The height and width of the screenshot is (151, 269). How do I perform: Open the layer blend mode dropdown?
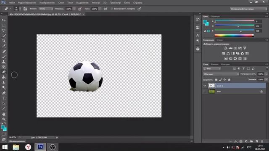click(x=221, y=74)
